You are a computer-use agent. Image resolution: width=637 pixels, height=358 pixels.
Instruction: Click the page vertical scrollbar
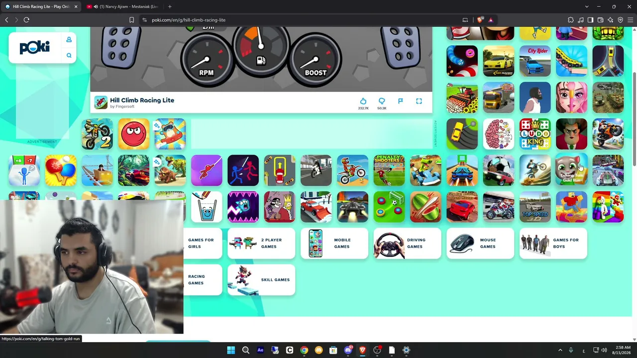[x=634, y=119]
